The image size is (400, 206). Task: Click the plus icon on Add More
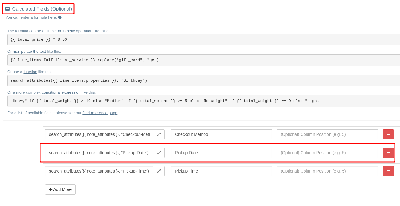pyautogui.click(x=50, y=189)
